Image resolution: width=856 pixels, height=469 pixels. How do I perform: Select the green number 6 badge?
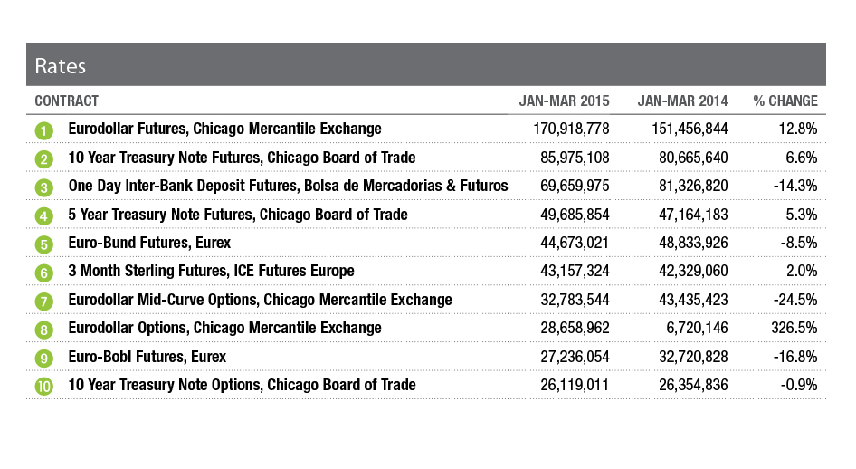43,272
